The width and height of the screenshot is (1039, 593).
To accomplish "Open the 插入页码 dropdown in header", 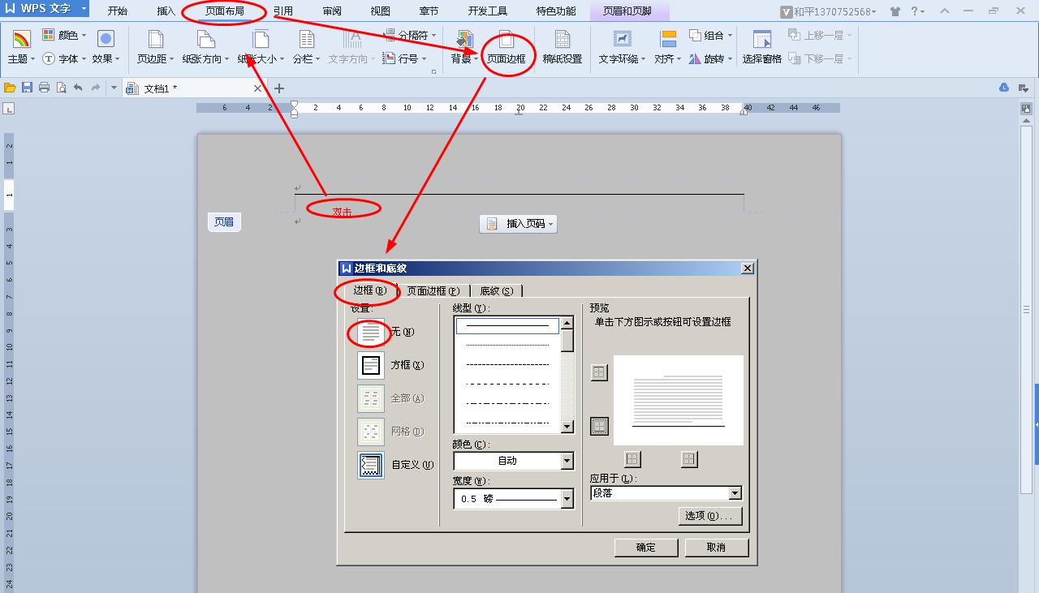I will [x=518, y=224].
